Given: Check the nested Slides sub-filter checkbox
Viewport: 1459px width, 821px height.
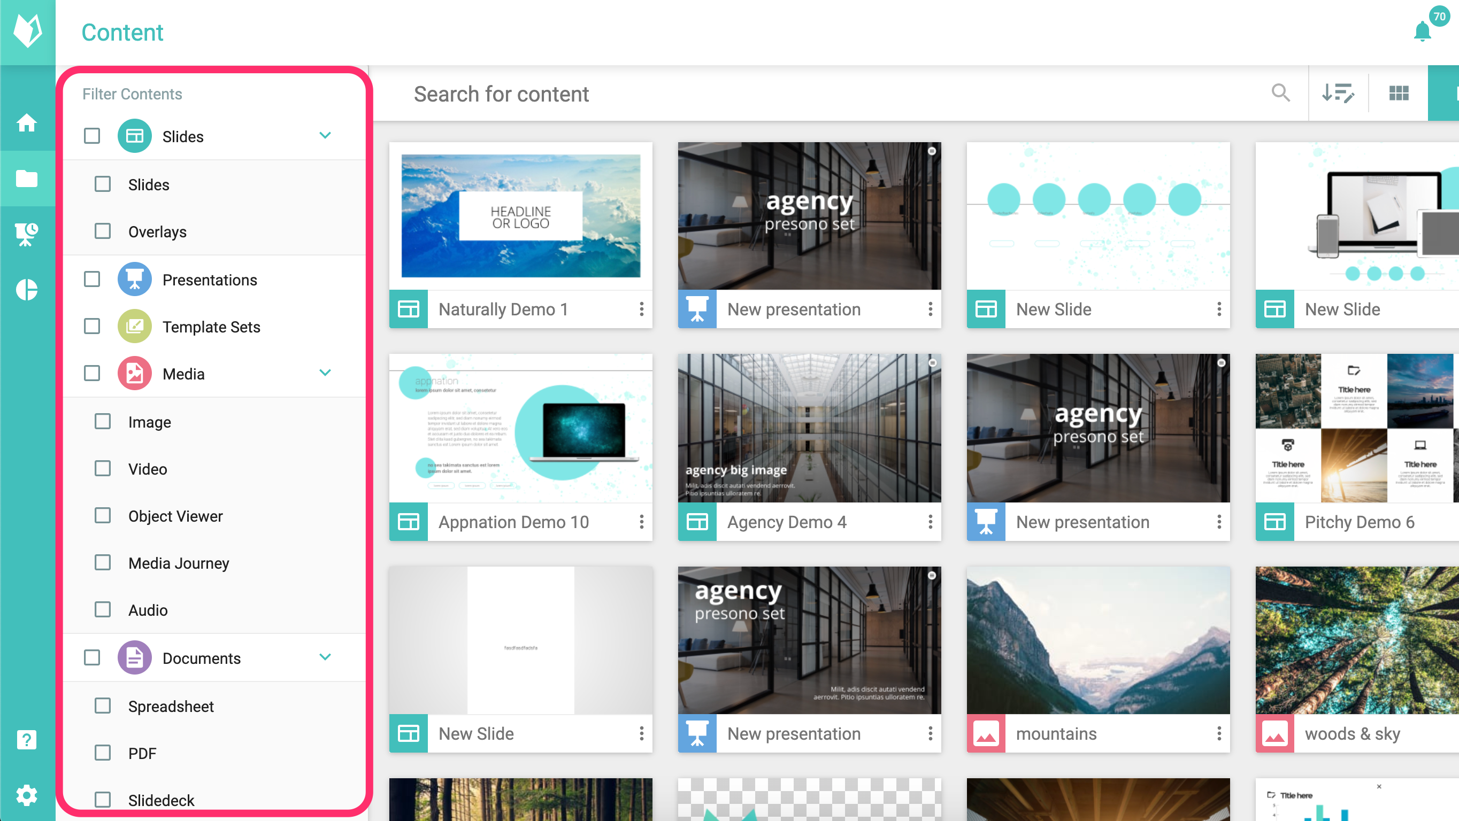Looking at the screenshot, I should coord(103,184).
